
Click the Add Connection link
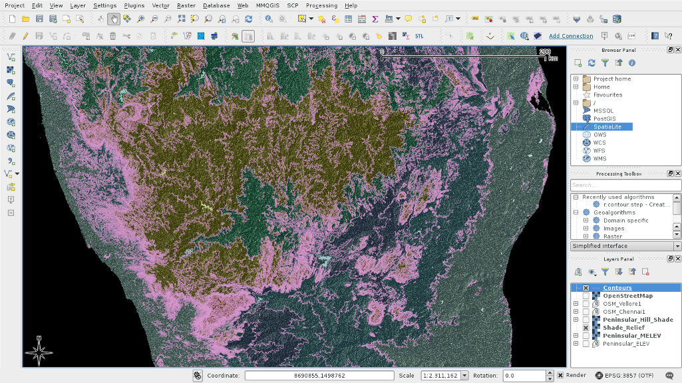tap(571, 36)
